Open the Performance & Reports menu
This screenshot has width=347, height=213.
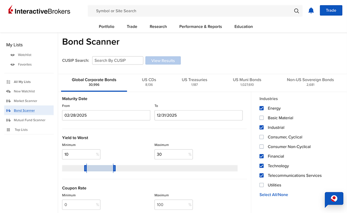200,27
